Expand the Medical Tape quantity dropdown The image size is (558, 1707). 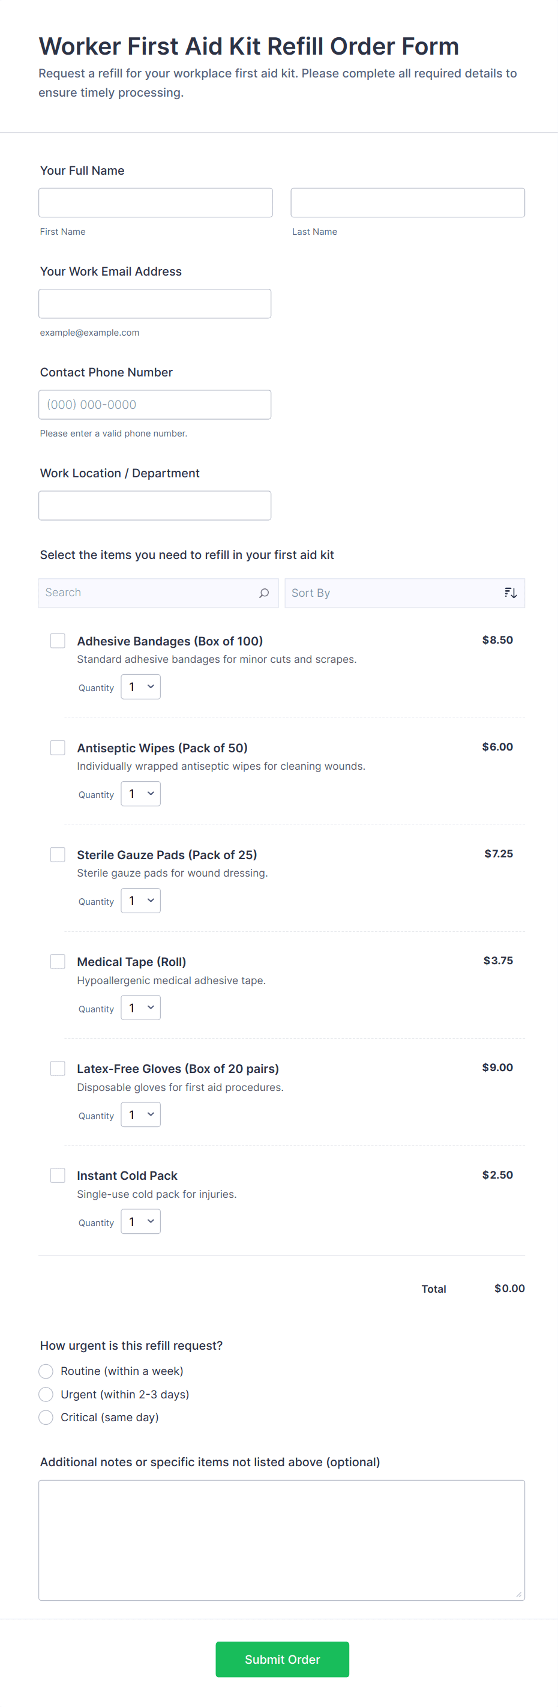tap(141, 1008)
